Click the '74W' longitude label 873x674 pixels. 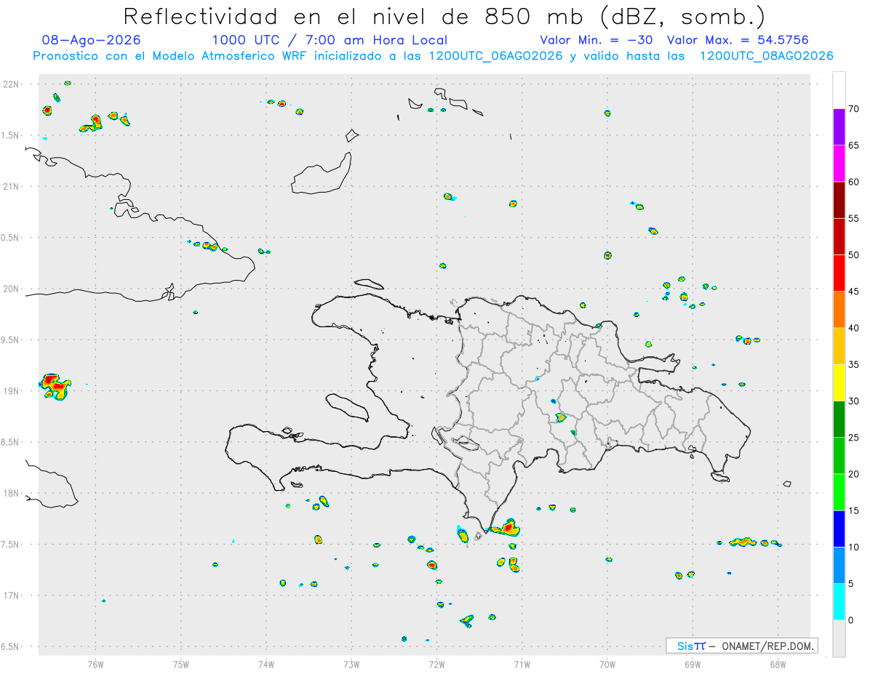[266, 665]
